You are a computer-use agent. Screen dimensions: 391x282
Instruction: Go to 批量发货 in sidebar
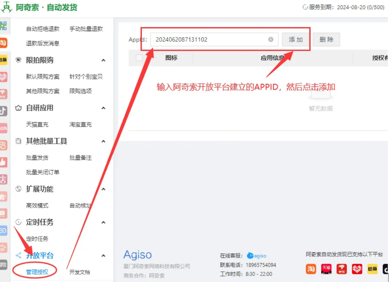[37, 158]
